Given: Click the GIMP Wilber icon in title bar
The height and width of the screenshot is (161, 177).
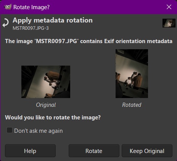Looking at the screenshot, I should tap(8, 7).
